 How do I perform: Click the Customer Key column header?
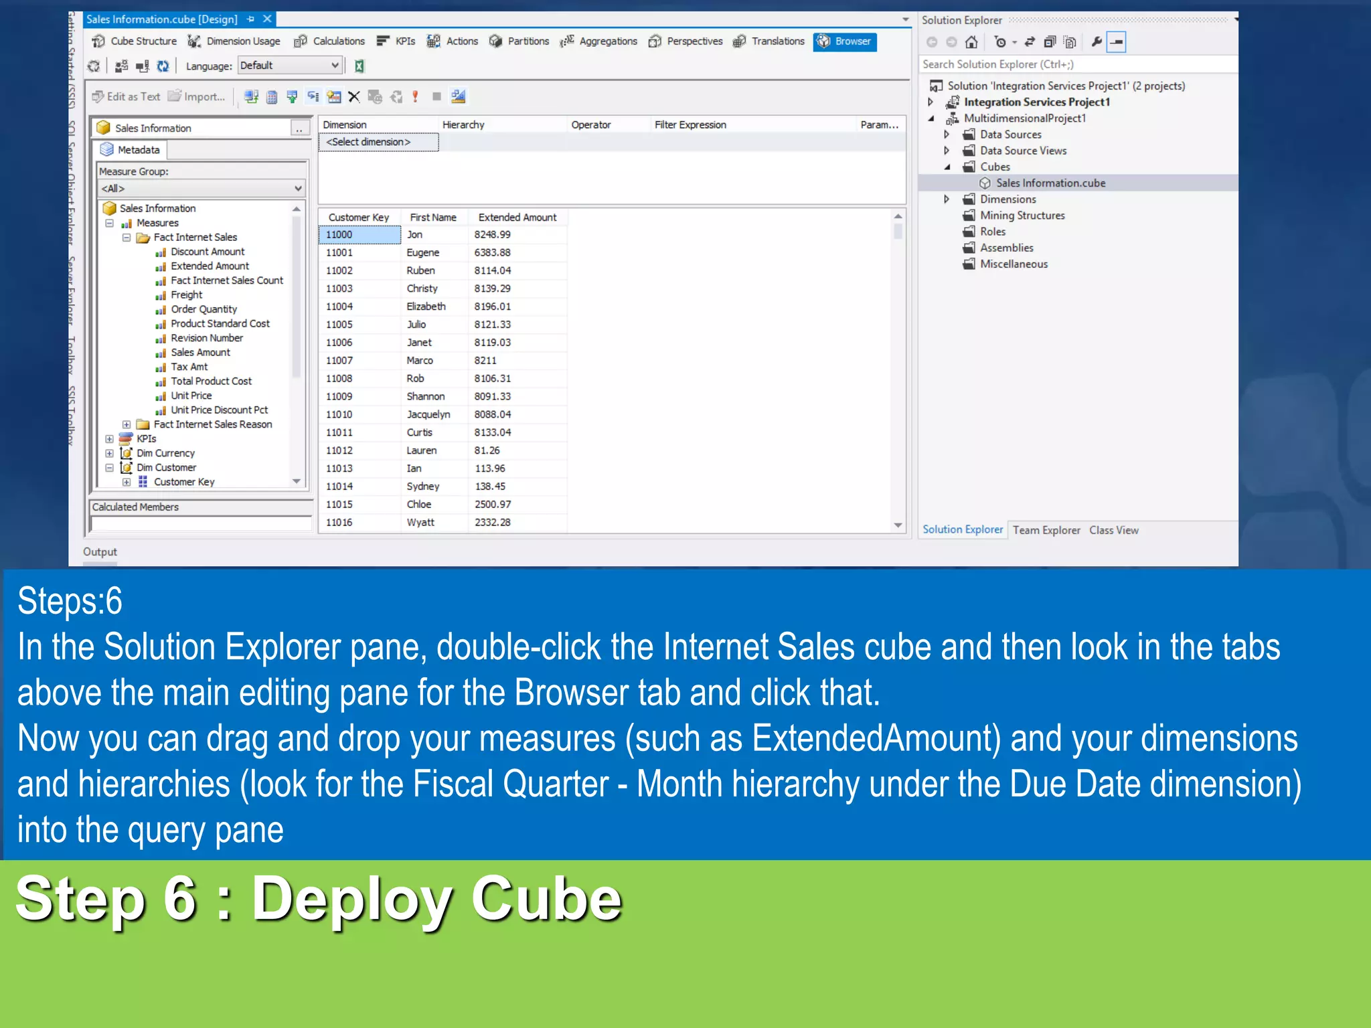coord(359,218)
